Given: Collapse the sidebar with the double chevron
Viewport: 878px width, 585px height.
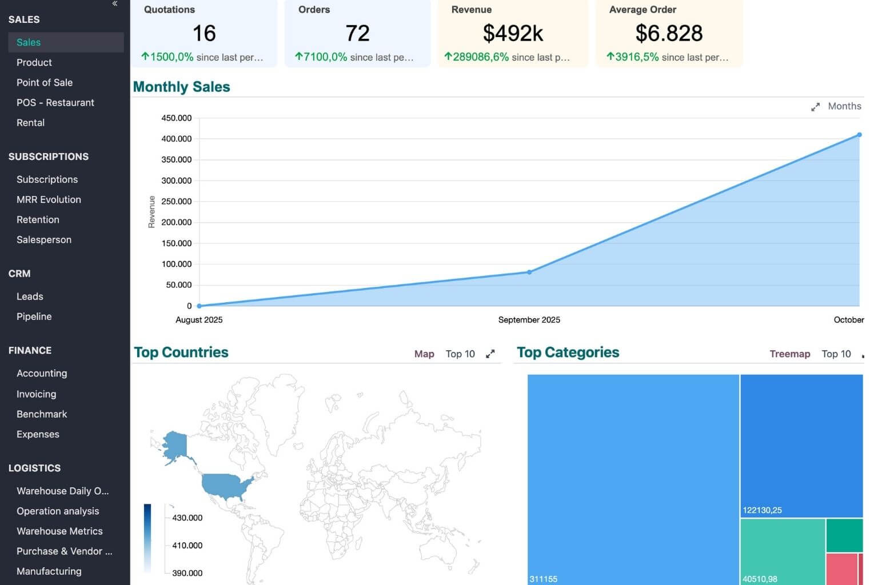Looking at the screenshot, I should coord(115,3).
